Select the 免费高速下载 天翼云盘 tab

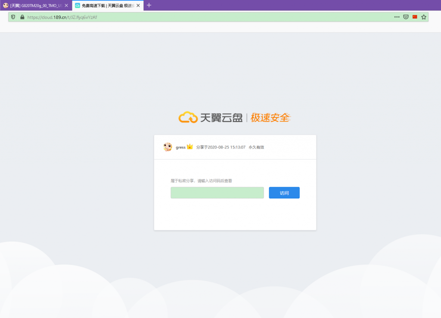pyautogui.click(x=108, y=5)
